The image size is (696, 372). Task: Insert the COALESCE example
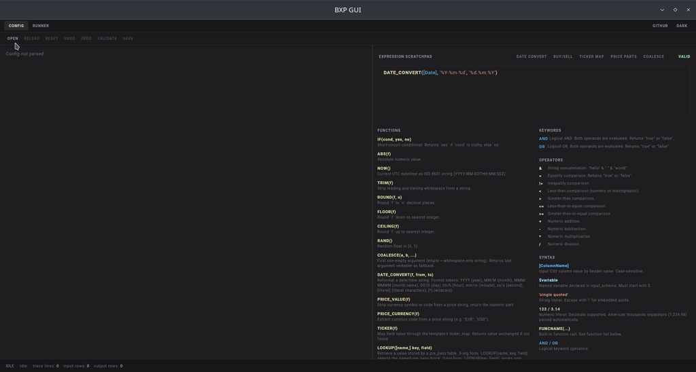(653, 57)
